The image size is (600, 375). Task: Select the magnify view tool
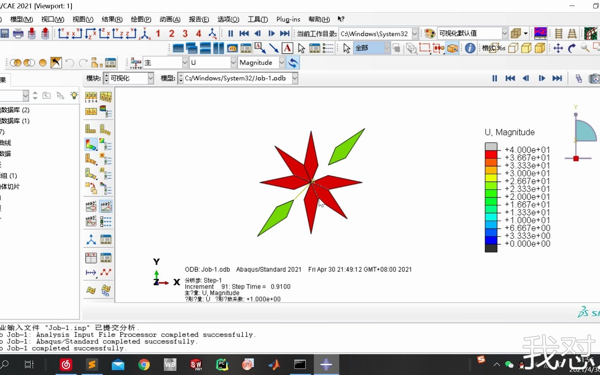(x=585, y=48)
